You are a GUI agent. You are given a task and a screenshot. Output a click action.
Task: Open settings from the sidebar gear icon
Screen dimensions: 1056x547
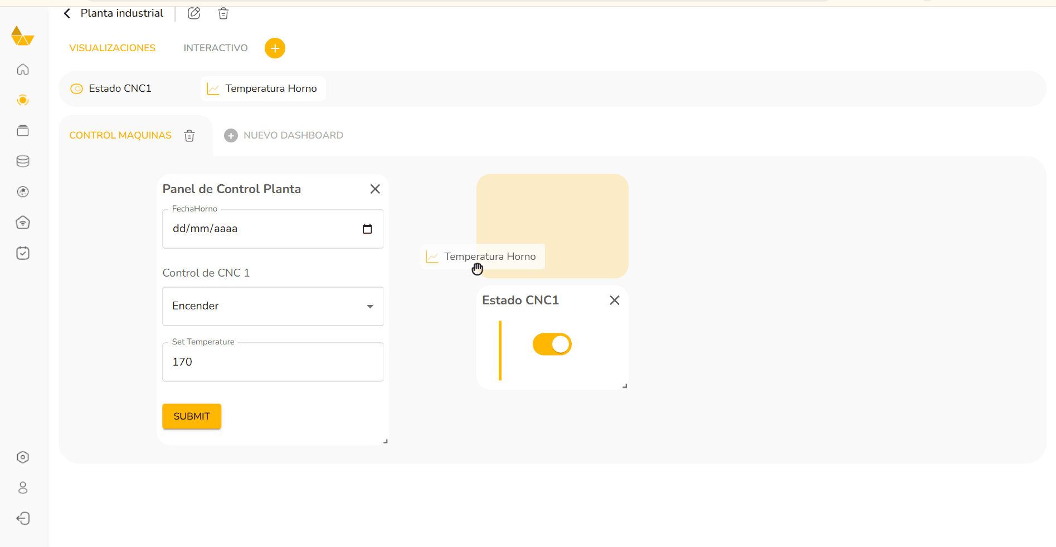22,457
